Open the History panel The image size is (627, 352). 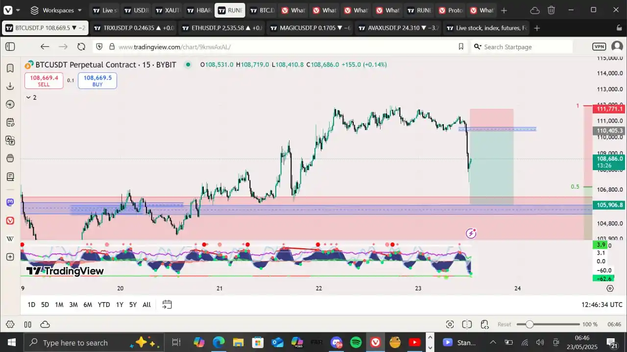pyautogui.click(x=10, y=104)
